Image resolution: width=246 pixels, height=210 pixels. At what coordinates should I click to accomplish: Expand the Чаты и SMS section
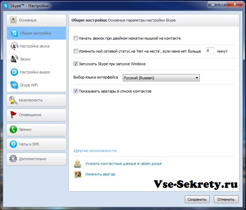point(36,144)
